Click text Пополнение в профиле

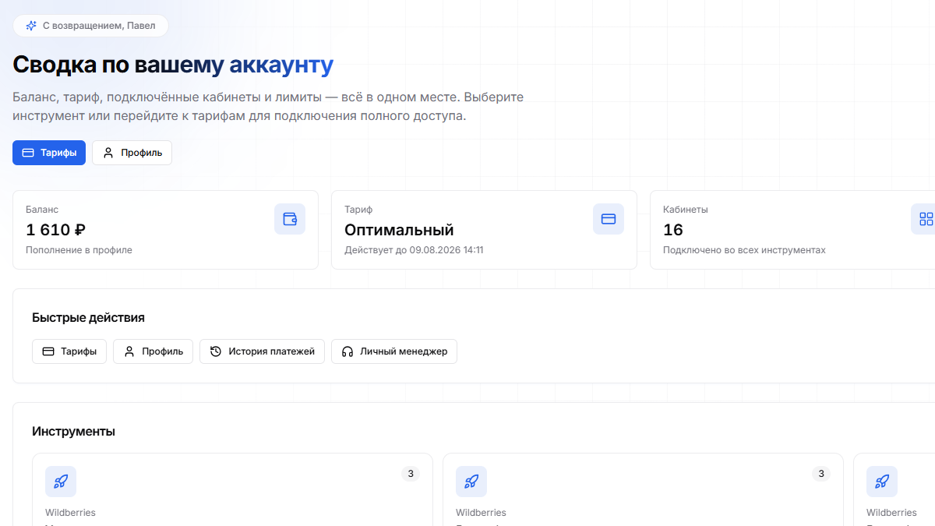pyautogui.click(x=79, y=250)
